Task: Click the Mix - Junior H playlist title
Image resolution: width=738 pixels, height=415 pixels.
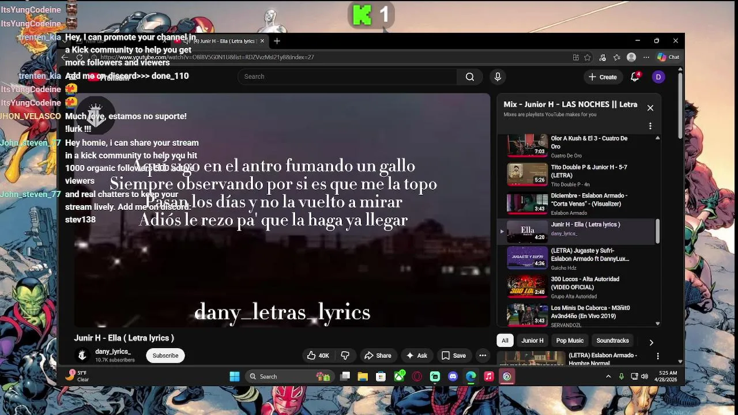Action: (570, 104)
